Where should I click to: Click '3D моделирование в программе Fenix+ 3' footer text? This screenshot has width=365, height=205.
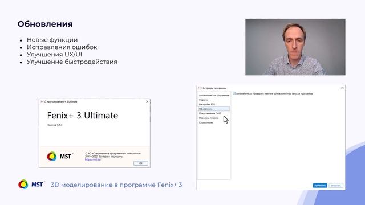(116, 184)
